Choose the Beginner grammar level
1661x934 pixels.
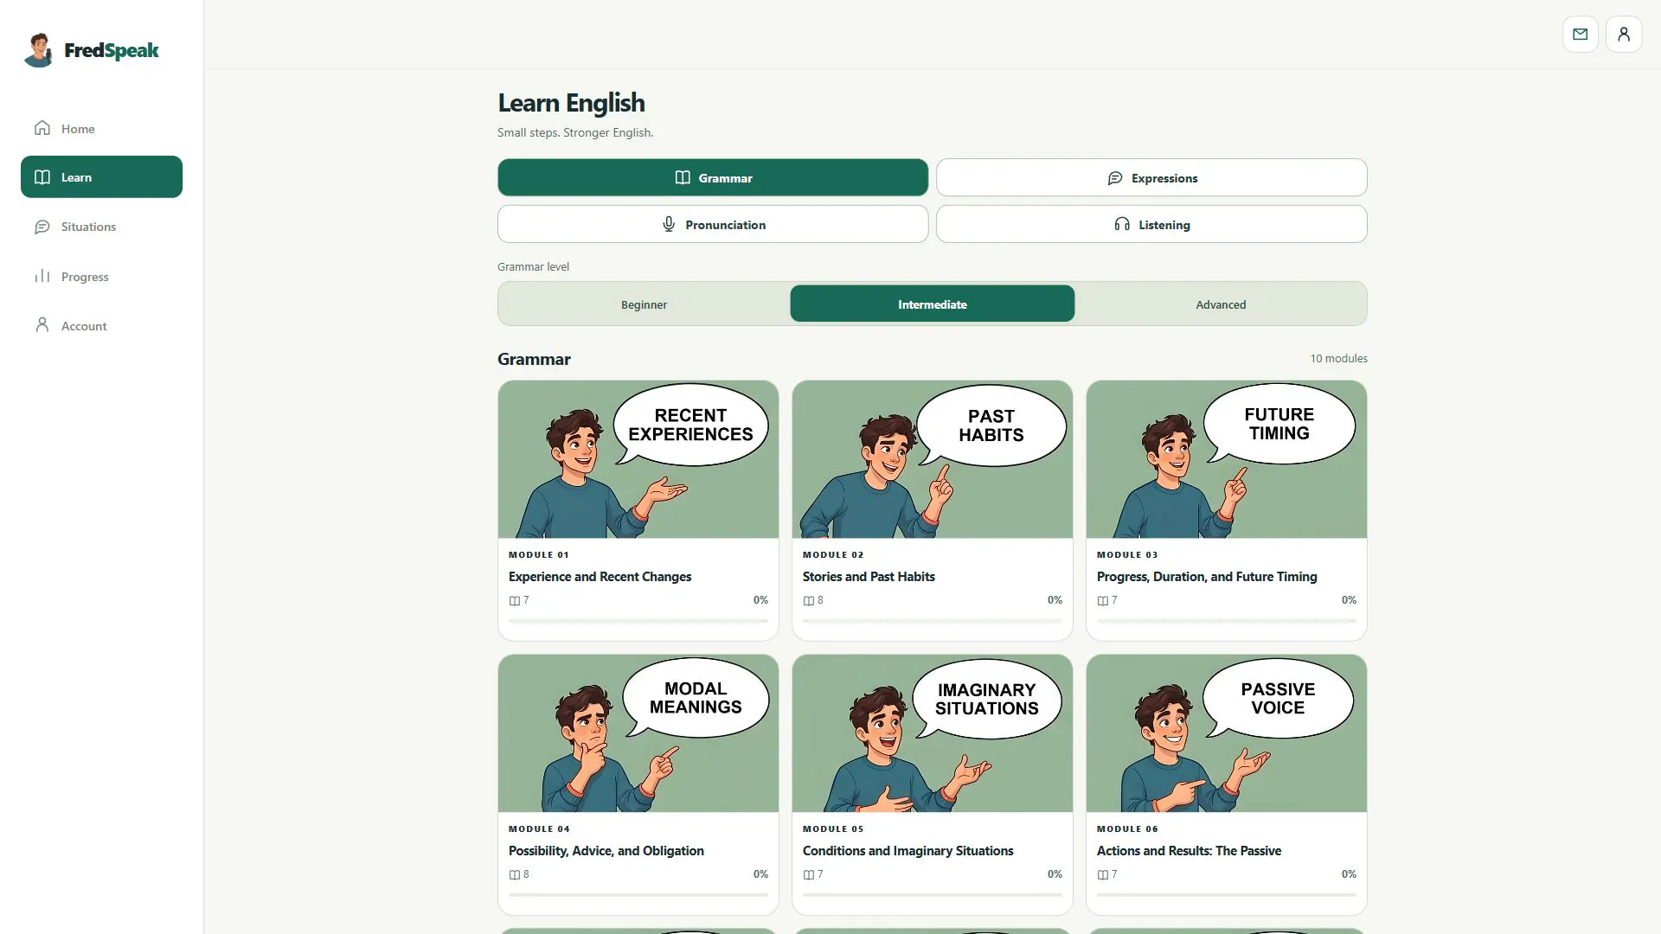(x=644, y=304)
